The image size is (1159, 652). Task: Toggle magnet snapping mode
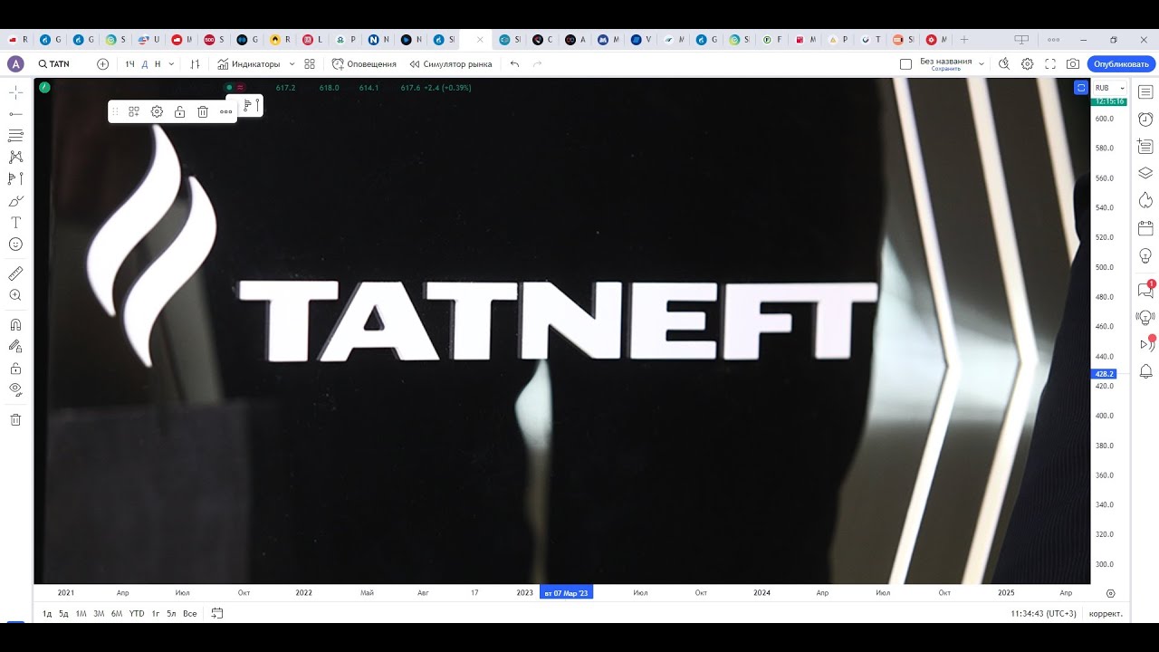tap(15, 324)
